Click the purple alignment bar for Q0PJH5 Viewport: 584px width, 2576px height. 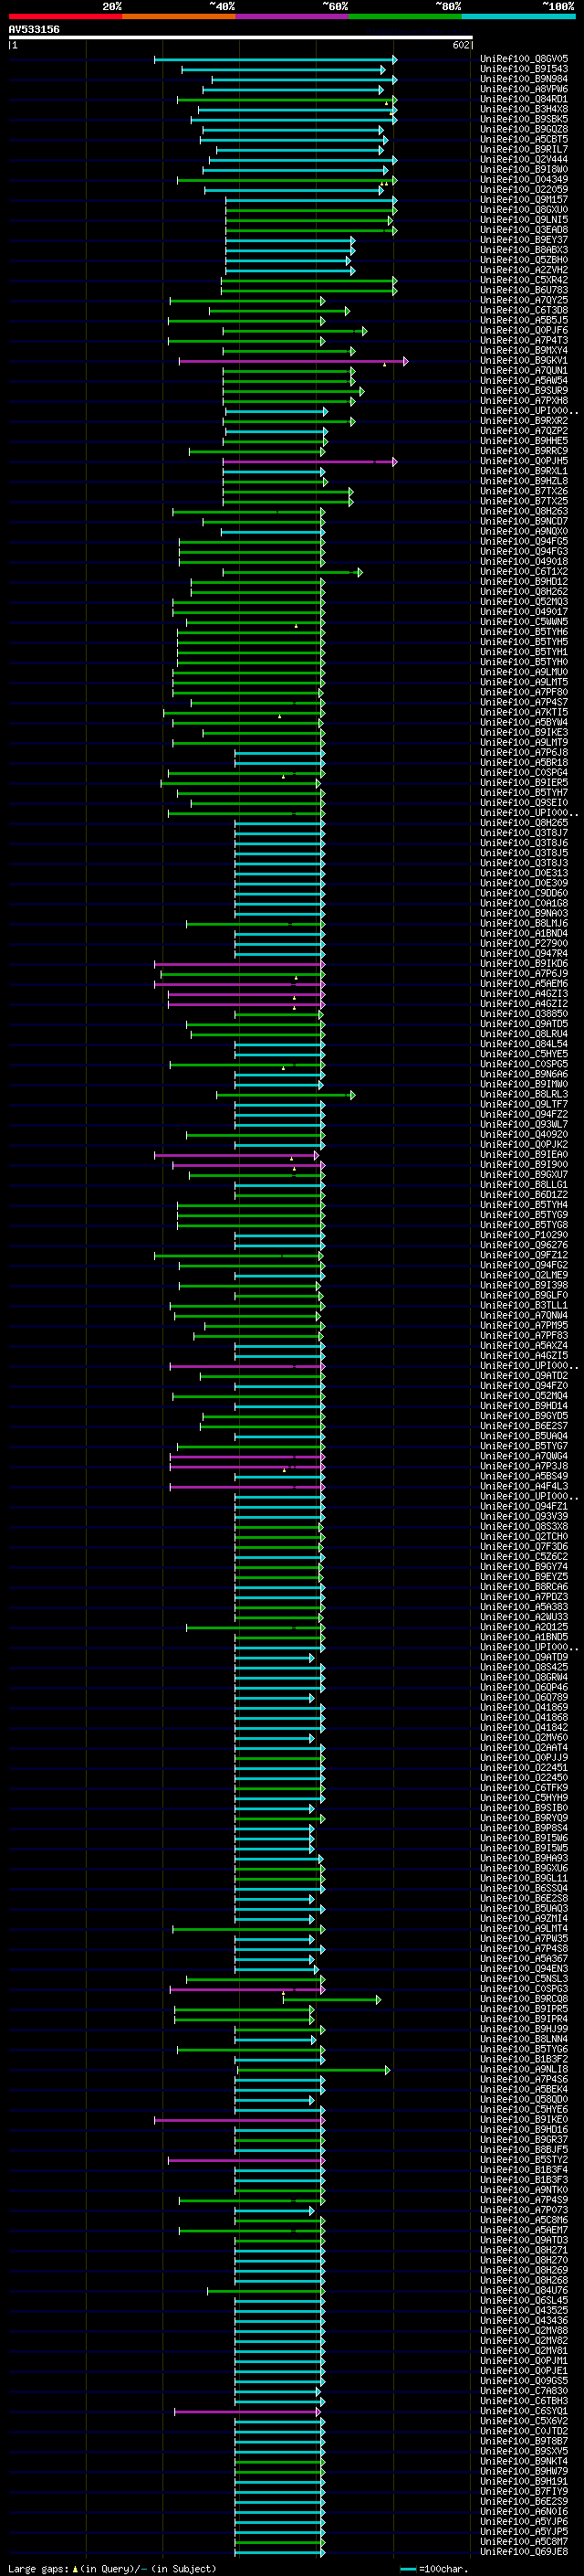pos(309,461)
